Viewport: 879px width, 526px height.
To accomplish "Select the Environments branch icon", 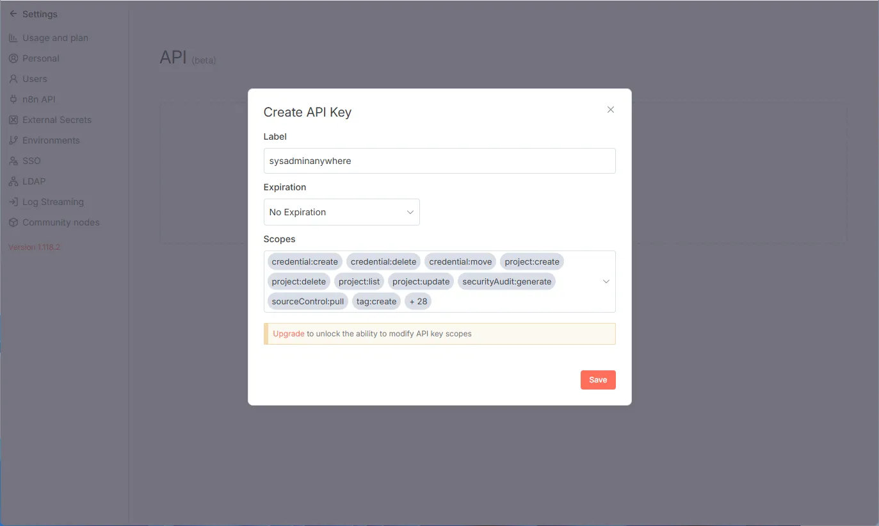I will [13, 140].
